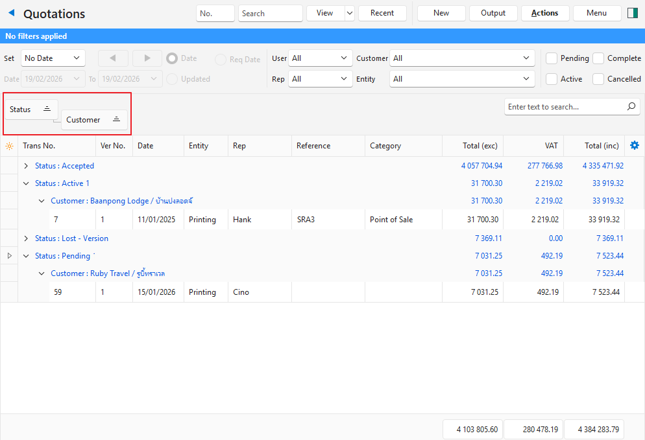Click the Output button
645x440 pixels.
coord(493,13)
